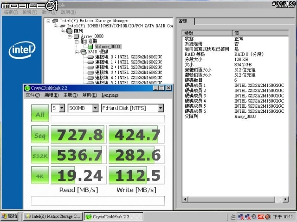
Task: Click the RAID 0 (分段) value
Action: (249, 55)
